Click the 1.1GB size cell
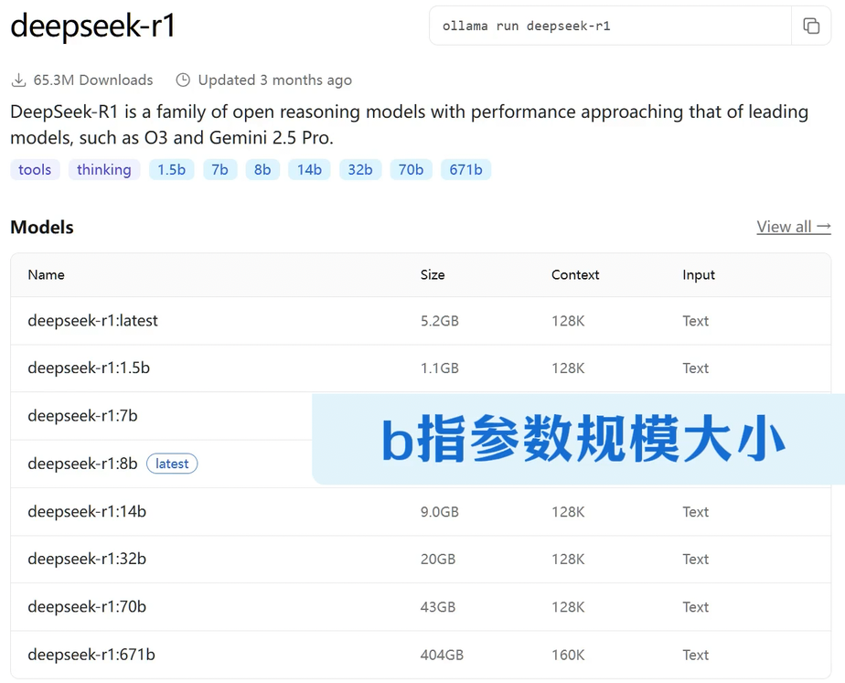845x683 pixels. 440,368
